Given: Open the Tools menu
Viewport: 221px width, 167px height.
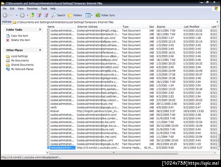Looking at the screenshot, I should (44, 8).
